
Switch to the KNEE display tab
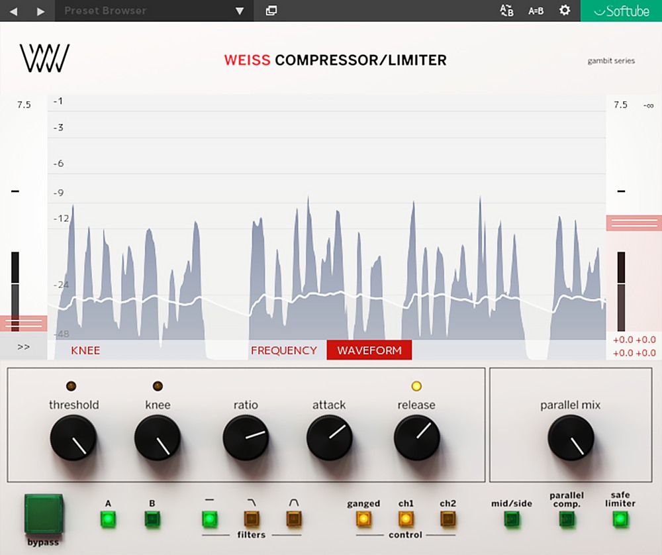click(85, 350)
